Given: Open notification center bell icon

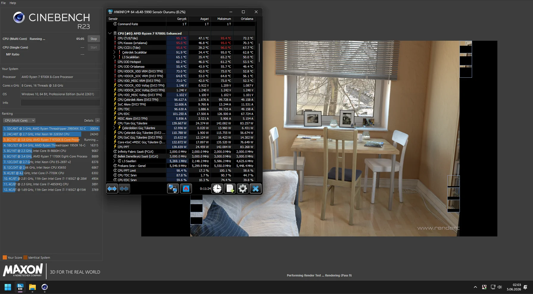Looking at the screenshot, I should click(x=526, y=287).
